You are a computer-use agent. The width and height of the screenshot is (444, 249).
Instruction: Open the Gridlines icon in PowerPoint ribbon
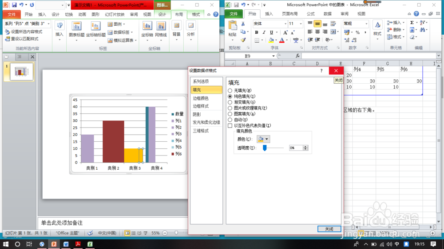click(161, 27)
